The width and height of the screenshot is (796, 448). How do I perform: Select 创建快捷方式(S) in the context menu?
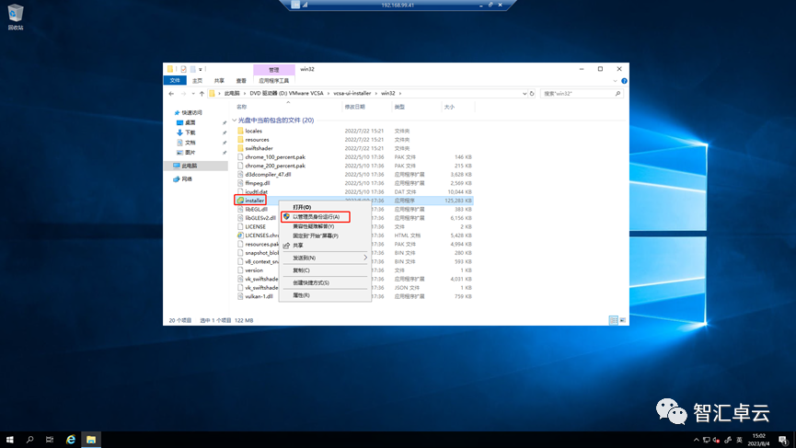pyautogui.click(x=311, y=282)
